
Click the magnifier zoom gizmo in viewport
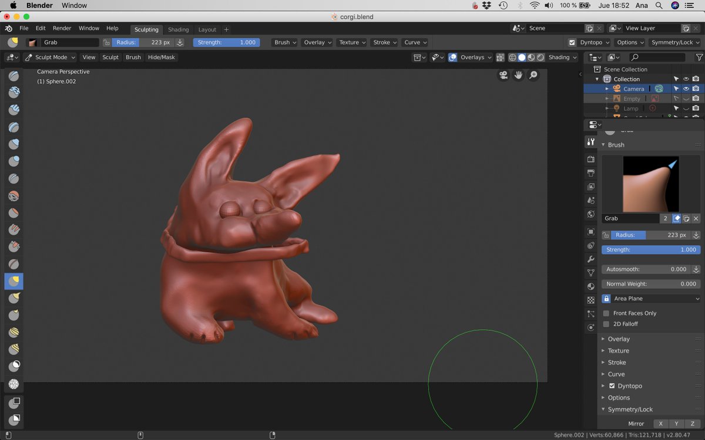click(x=533, y=75)
